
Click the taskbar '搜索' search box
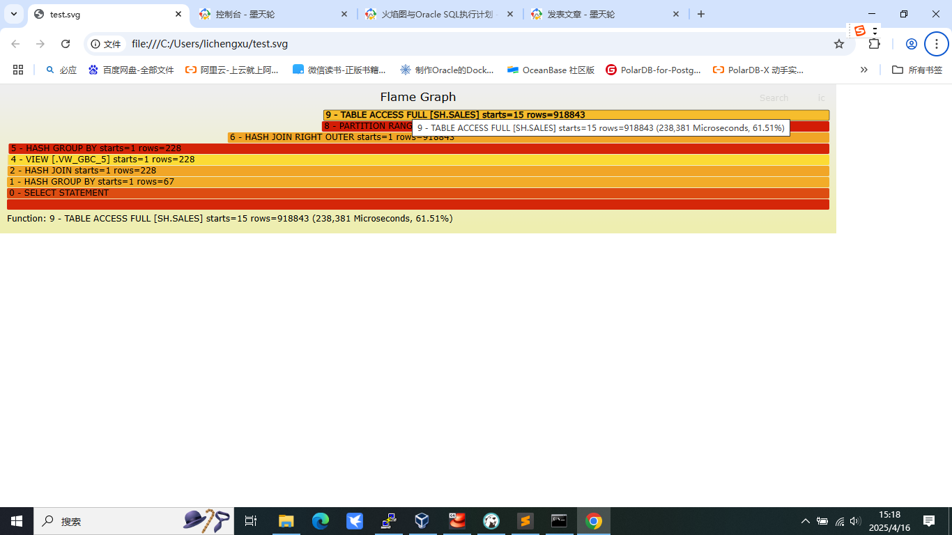pos(134,521)
